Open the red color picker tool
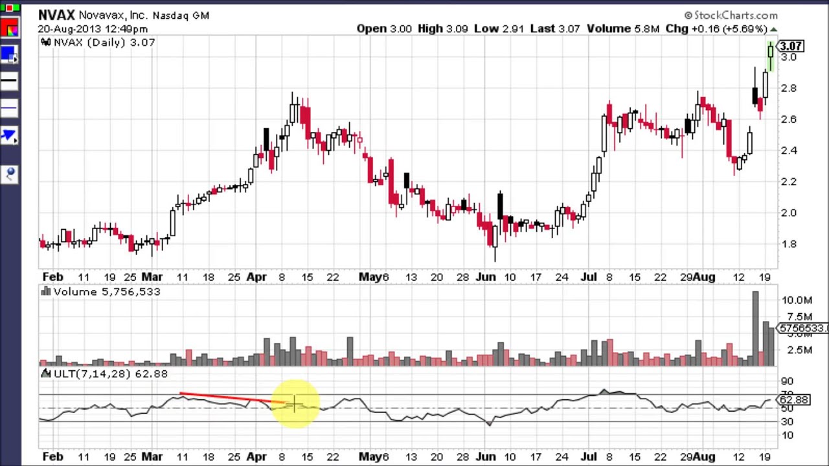 click(10, 28)
